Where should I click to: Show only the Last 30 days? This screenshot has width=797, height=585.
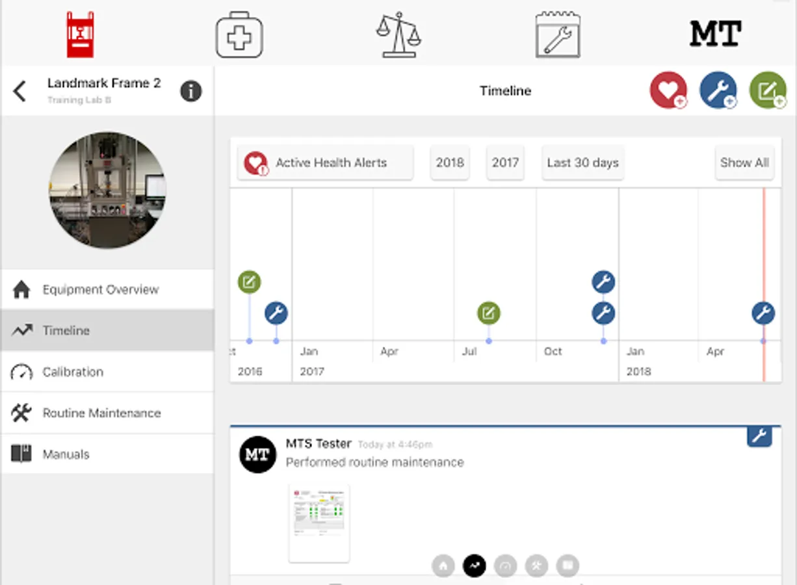click(x=583, y=162)
